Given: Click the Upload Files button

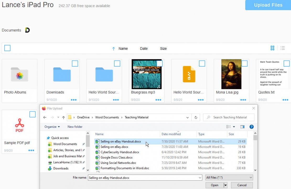Looking at the screenshot, I should 268,5.
